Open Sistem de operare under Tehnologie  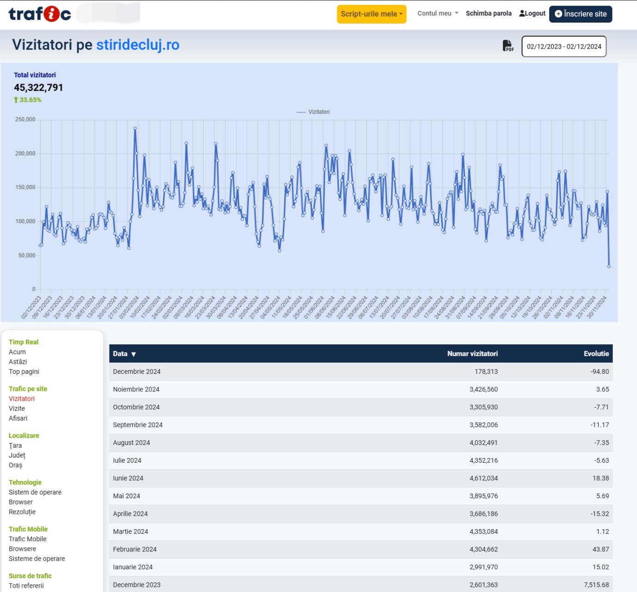click(x=35, y=492)
